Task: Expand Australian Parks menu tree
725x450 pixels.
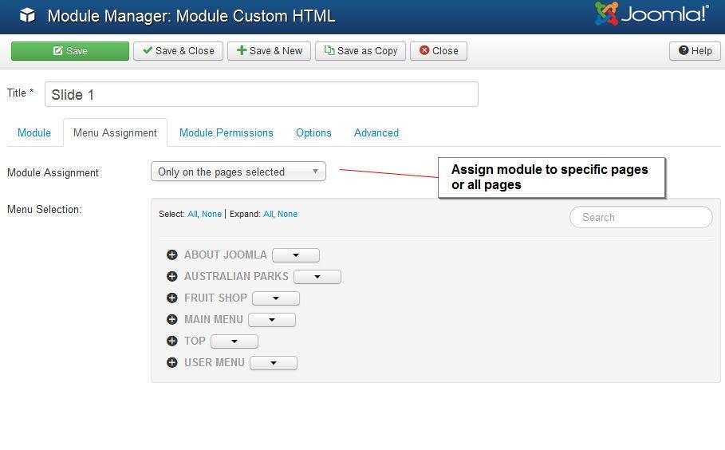Action: click(x=171, y=277)
